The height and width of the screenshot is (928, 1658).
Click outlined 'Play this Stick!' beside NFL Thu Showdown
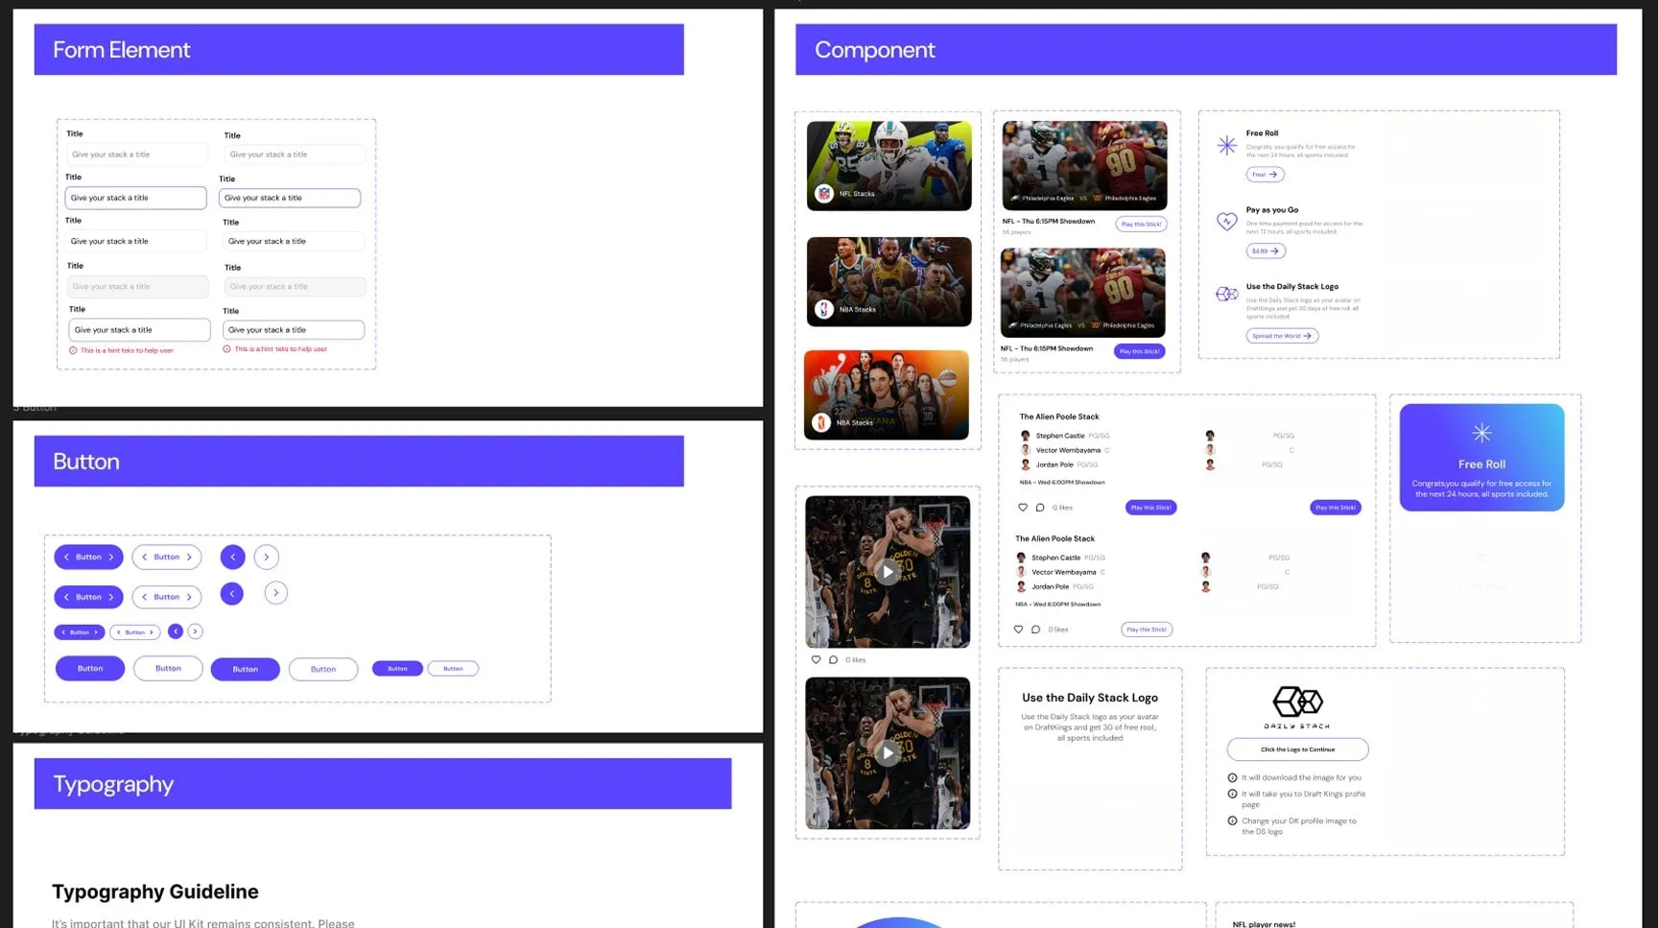click(1141, 224)
